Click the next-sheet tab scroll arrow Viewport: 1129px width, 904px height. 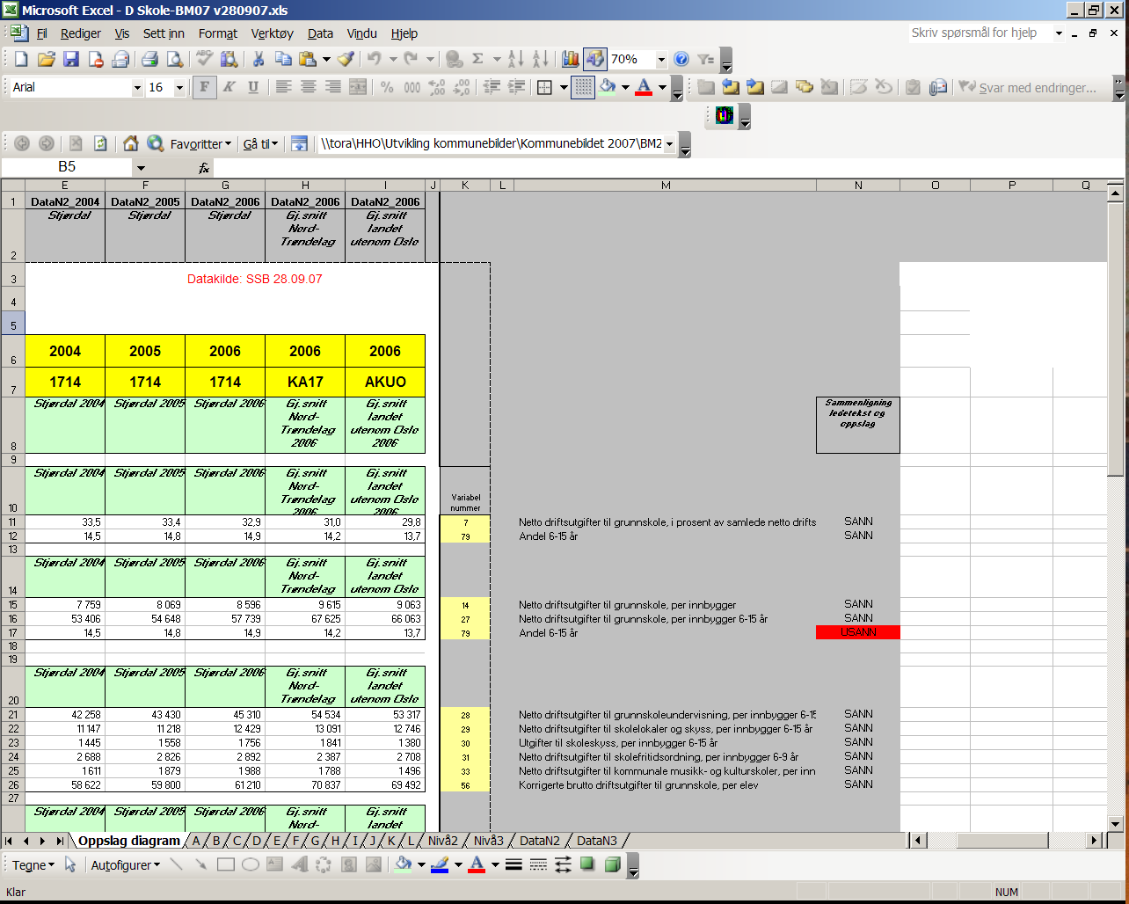click(x=44, y=841)
